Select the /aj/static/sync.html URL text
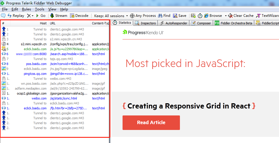Viewport: 279px width, 143px height. 63,98
